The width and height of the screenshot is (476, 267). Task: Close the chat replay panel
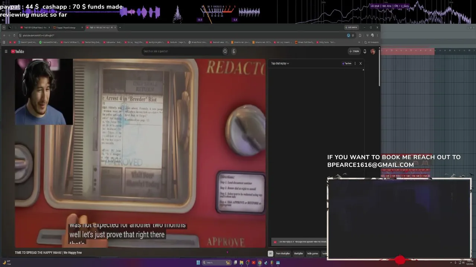[x=360, y=63]
